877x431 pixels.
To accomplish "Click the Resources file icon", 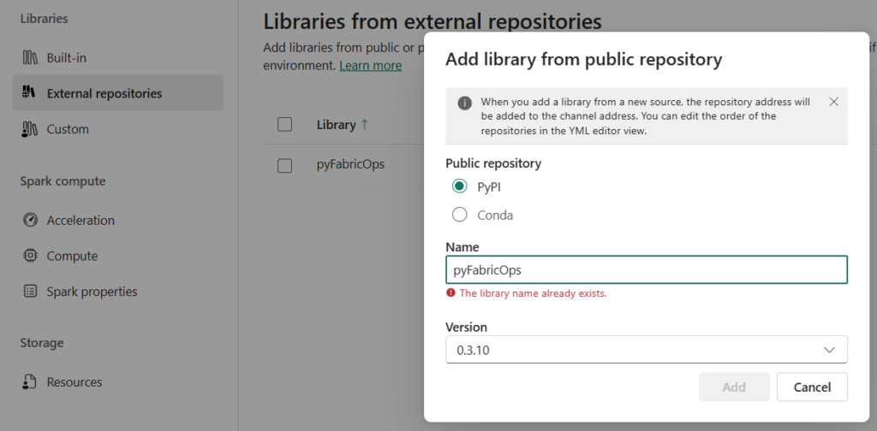I will pos(30,382).
